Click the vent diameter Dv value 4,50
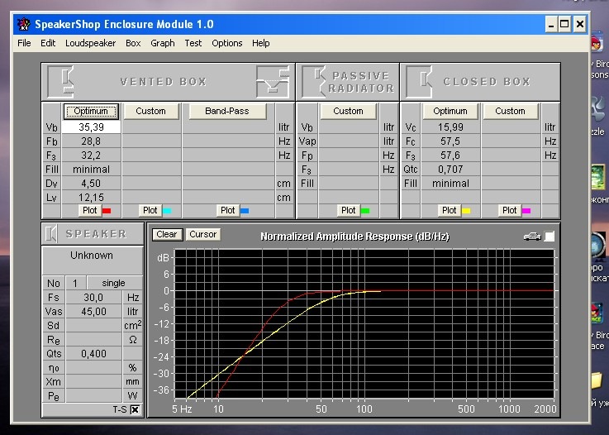The image size is (609, 435). [91, 183]
